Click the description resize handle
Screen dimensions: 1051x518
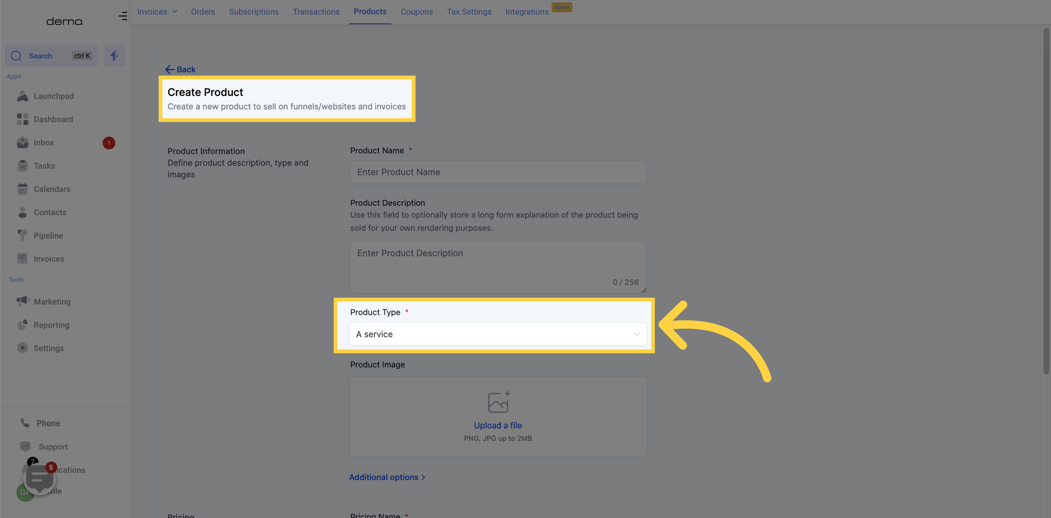tap(644, 290)
